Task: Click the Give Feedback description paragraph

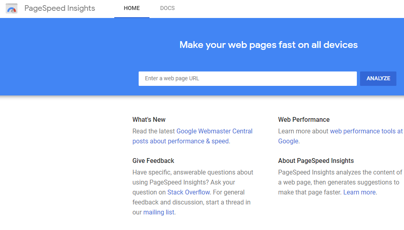Action: 193,192
